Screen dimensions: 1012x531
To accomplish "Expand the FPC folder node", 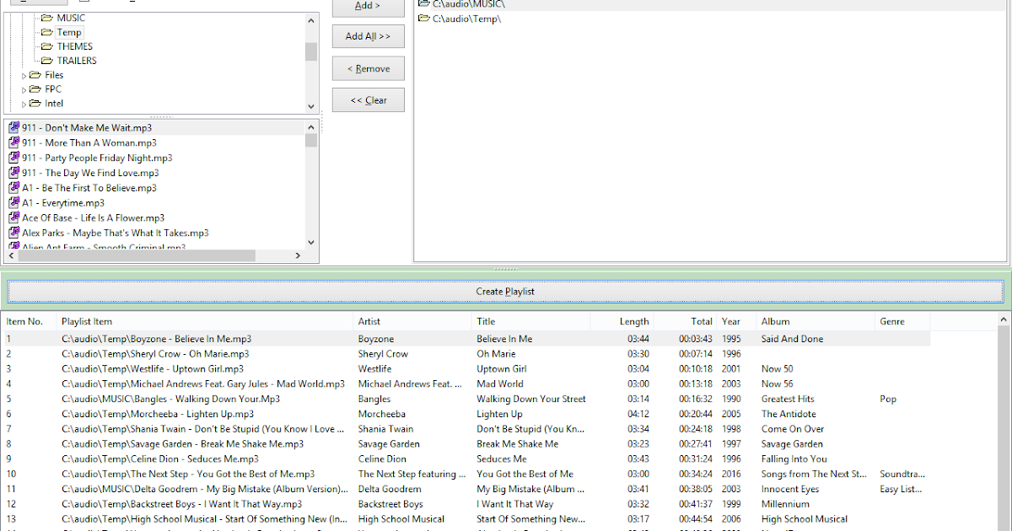I will pos(24,90).
